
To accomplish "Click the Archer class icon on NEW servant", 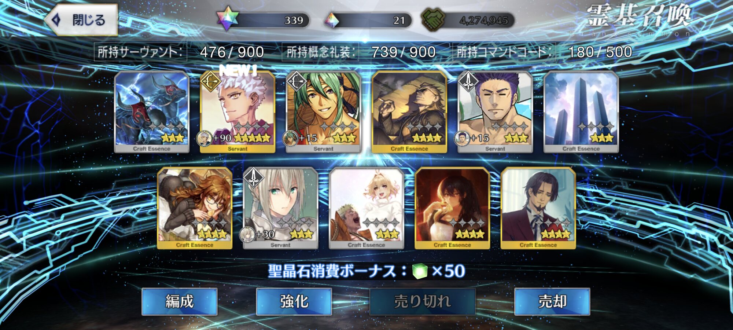I will click(210, 81).
